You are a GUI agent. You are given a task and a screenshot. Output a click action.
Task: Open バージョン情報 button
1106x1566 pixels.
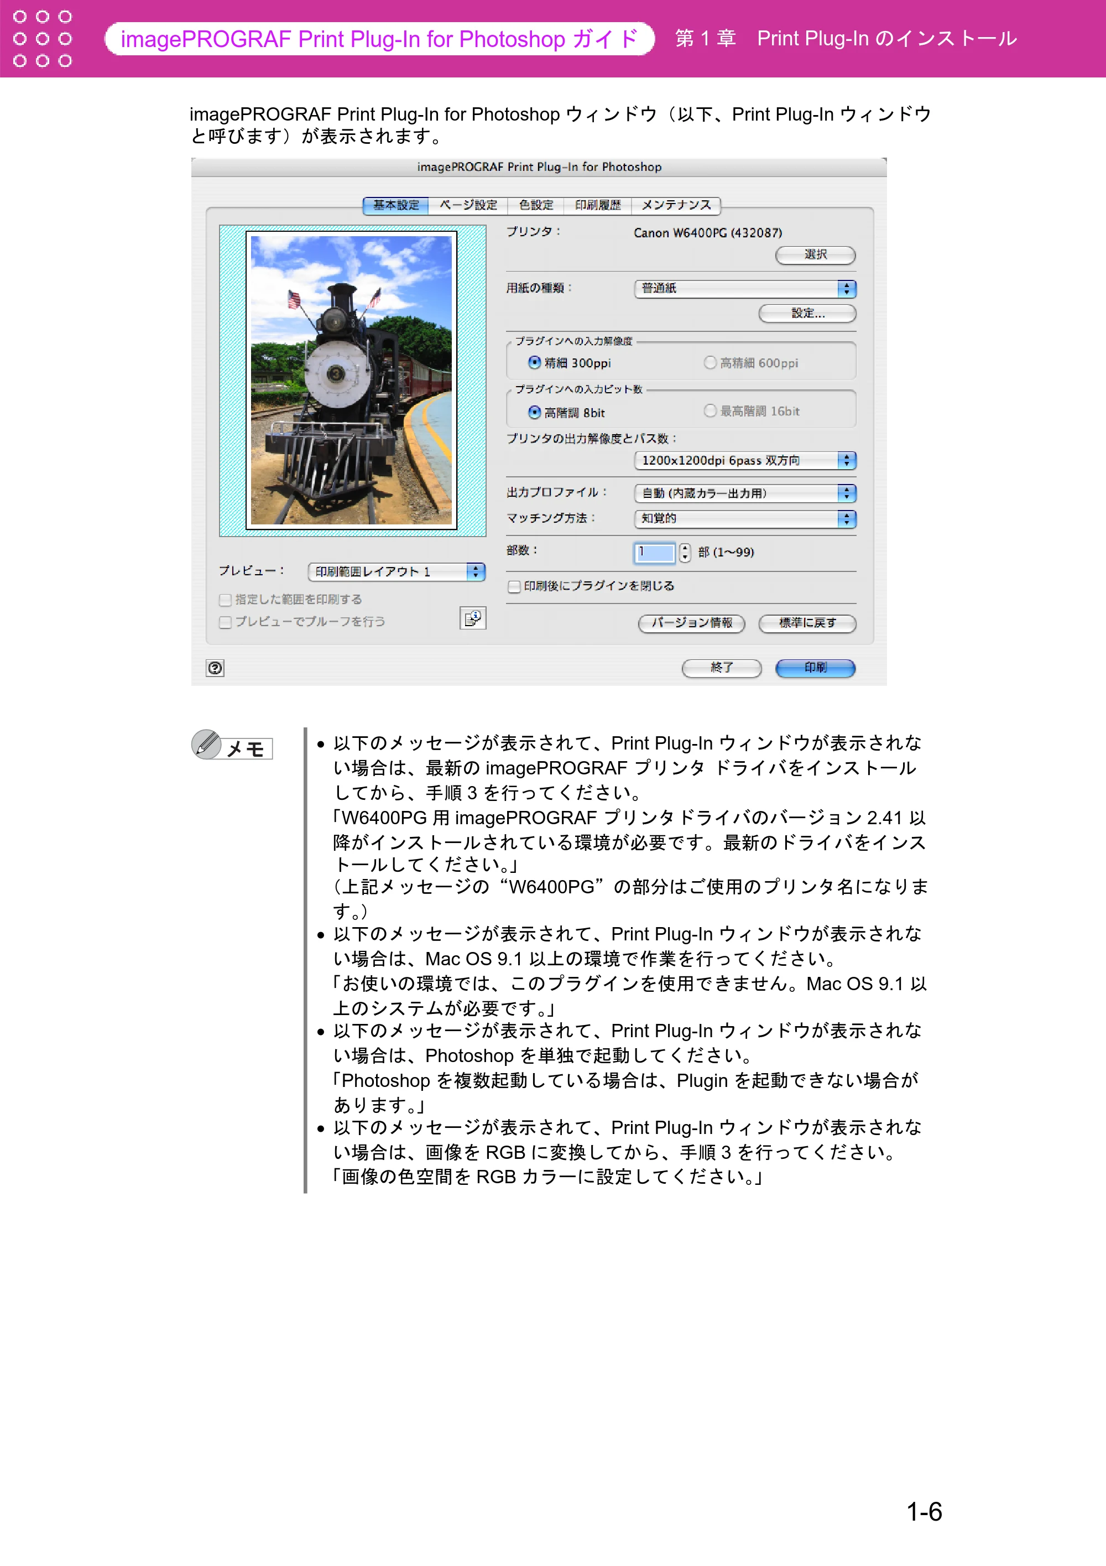click(x=691, y=623)
